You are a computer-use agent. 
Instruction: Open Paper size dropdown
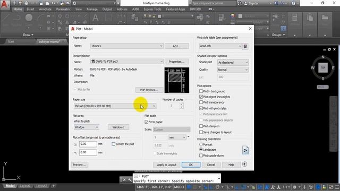115,106
